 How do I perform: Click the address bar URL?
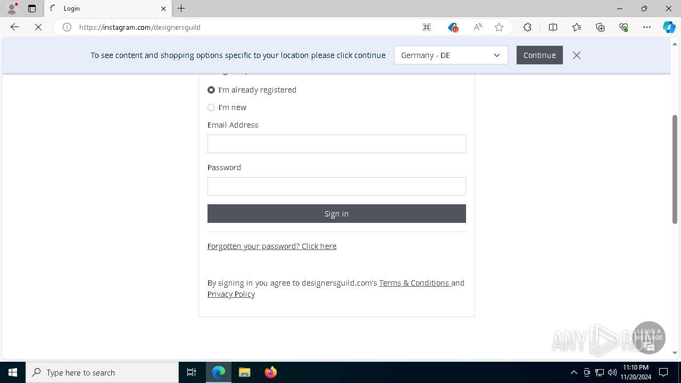[140, 27]
